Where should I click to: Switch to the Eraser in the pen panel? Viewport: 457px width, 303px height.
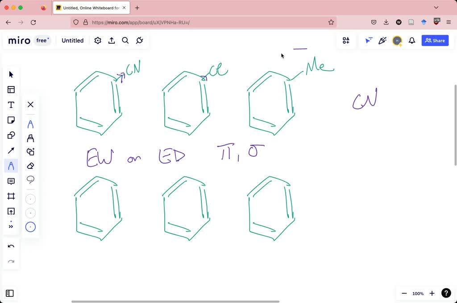30,165
